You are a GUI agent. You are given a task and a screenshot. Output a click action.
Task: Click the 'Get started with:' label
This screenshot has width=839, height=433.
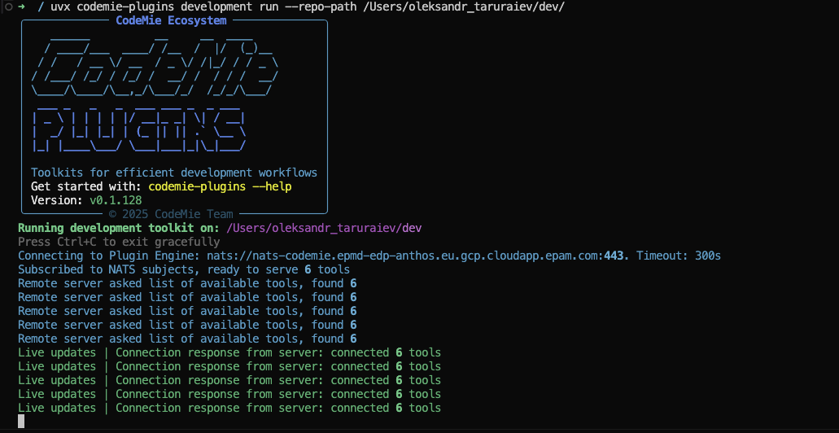[x=86, y=187]
